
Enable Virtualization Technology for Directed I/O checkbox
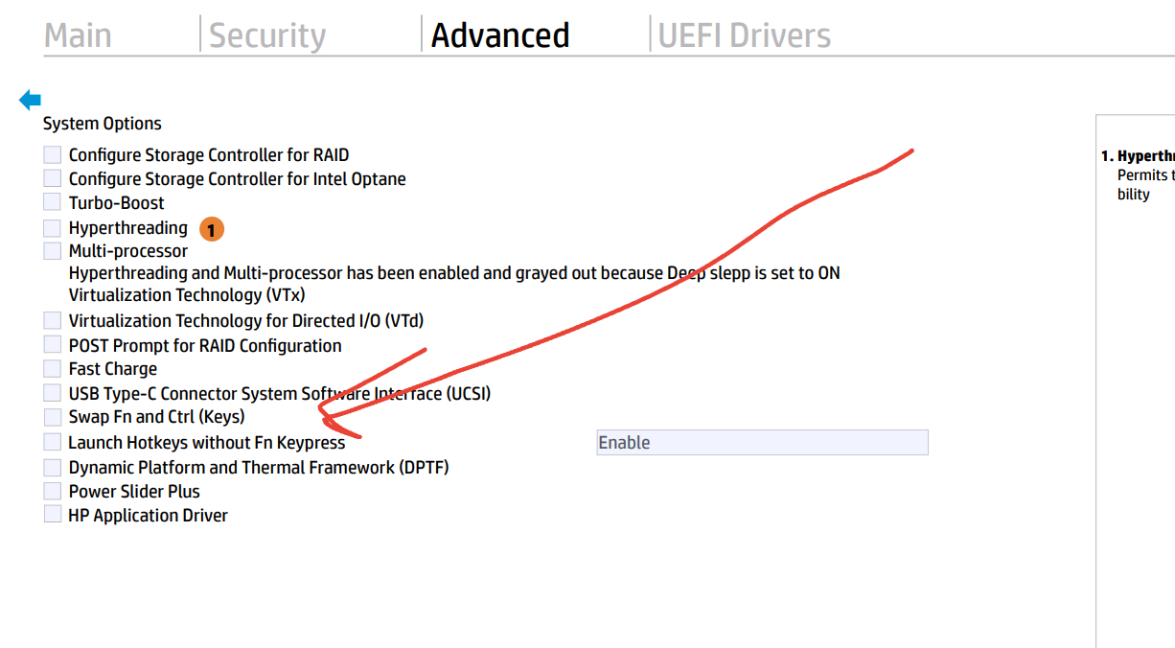(52, 320)
